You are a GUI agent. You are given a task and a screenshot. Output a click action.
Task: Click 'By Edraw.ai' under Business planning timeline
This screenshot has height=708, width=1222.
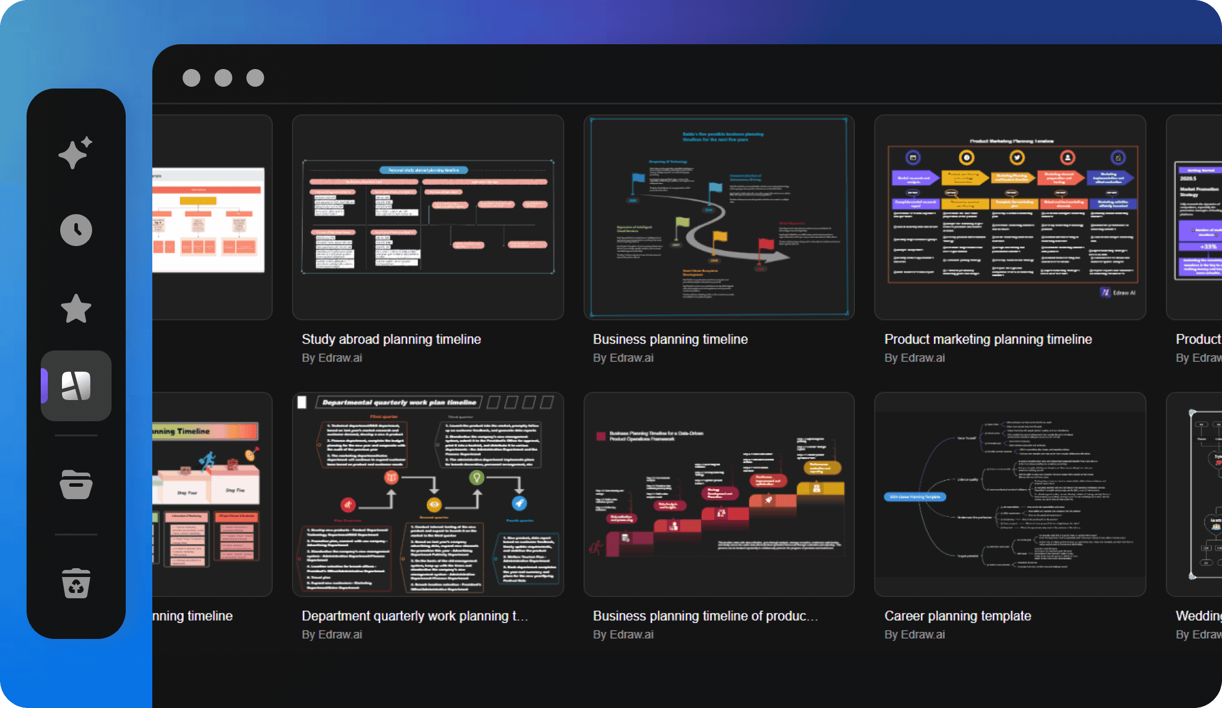click(x=623, y=358)
